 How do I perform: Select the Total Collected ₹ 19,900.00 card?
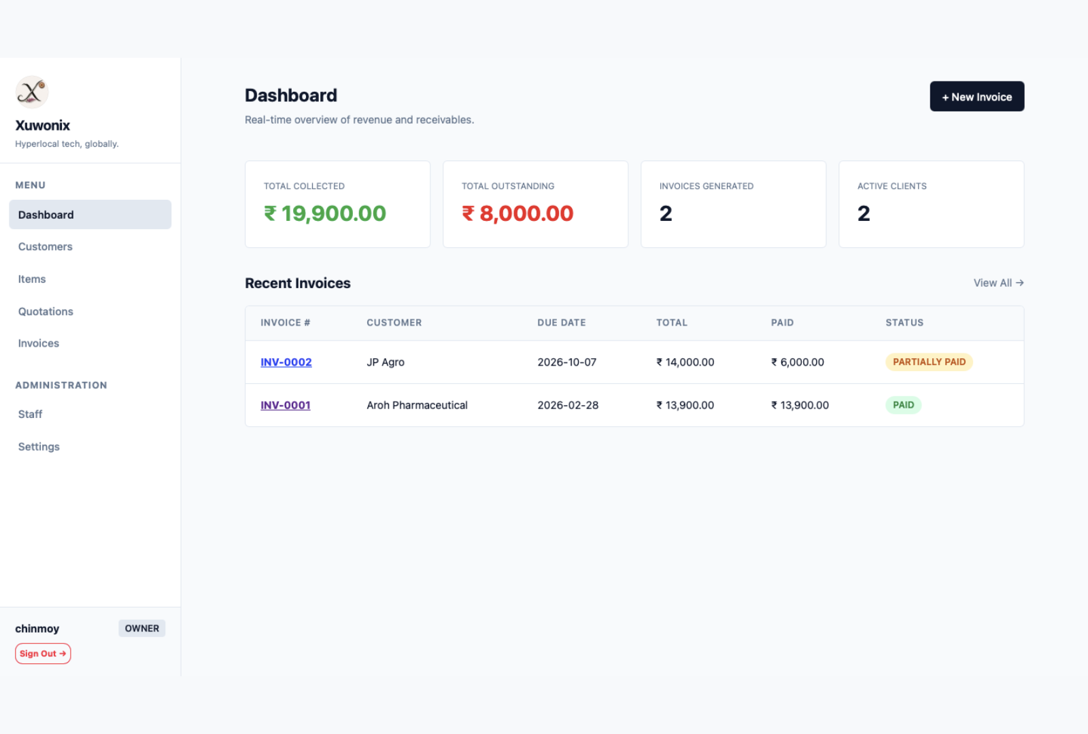[x=337, y=205]
